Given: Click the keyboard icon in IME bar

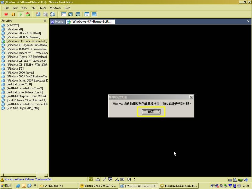Looking at the screenshot, I should [x=98, y=180].
